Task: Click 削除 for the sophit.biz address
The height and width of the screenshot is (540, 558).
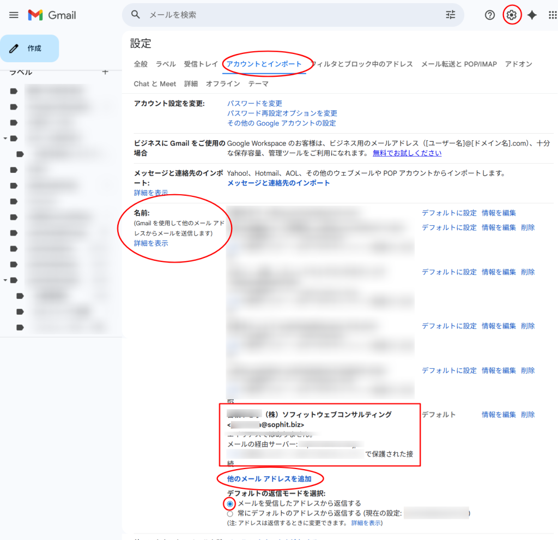Action: pyautogui.click(x=527, y=415)
